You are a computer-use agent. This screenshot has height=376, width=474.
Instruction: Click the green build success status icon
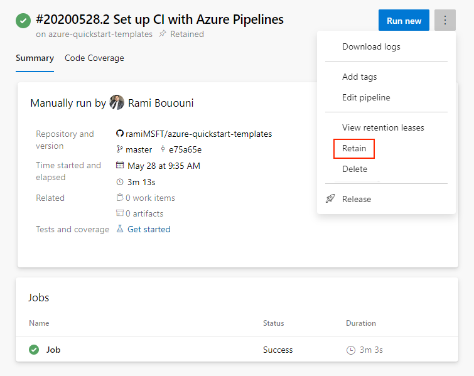pyautogui.click(x=23, y=21)
